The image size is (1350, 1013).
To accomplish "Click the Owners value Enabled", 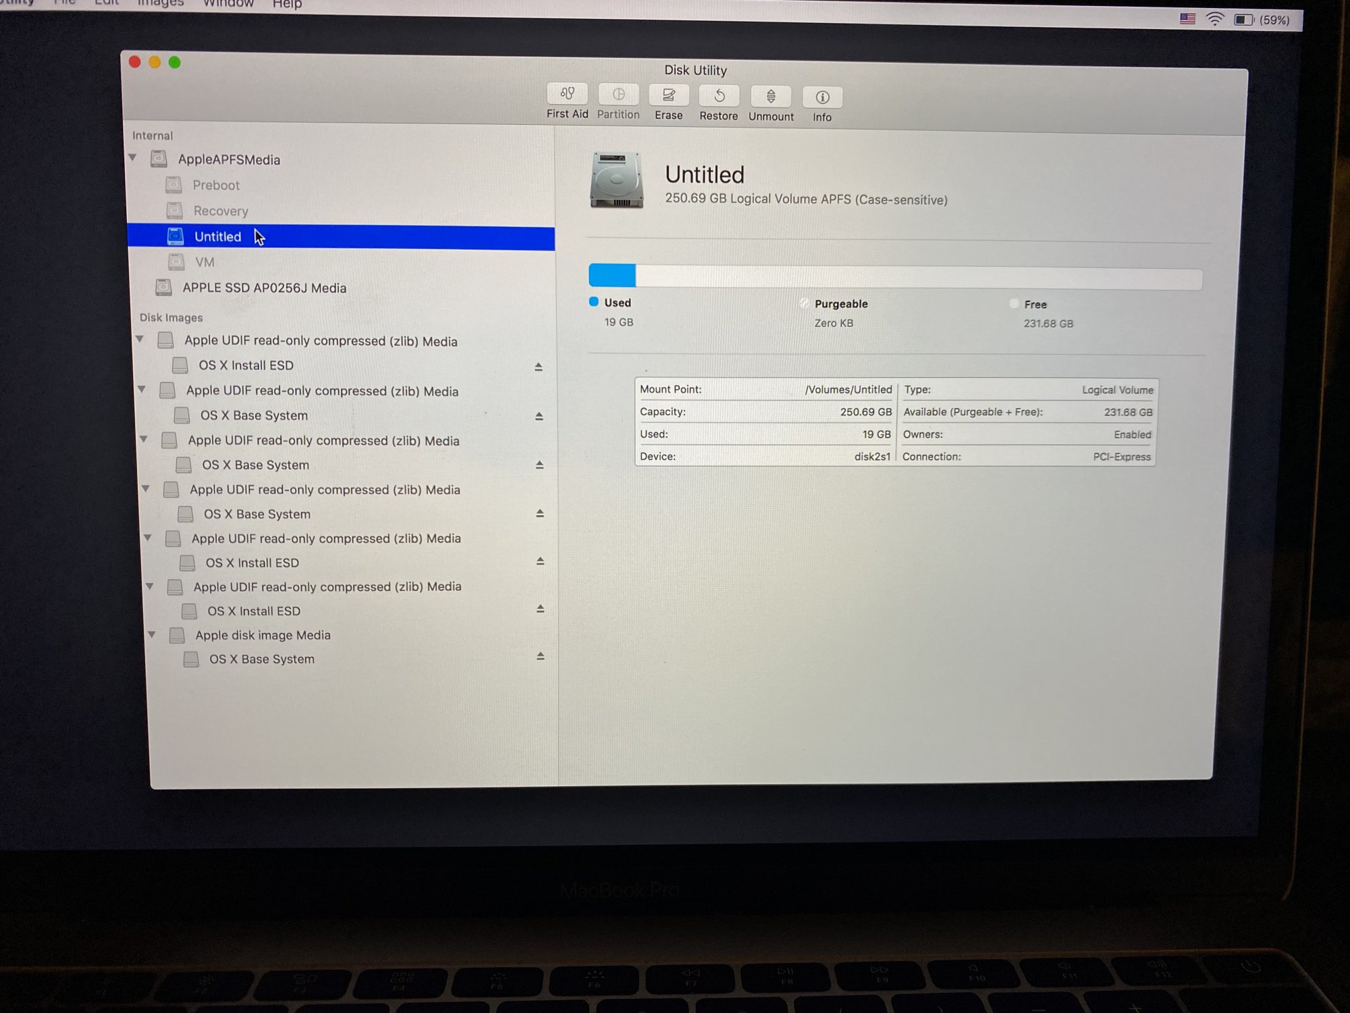I will pyautogui.click(x=1133, y=435).
